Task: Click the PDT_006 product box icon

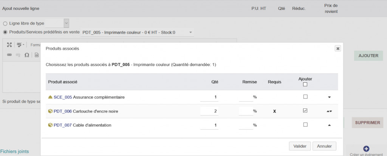Action: coord(51,111)
